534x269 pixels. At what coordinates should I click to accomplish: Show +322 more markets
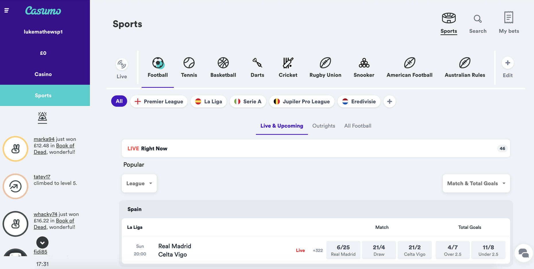click(x=318, y=250)
